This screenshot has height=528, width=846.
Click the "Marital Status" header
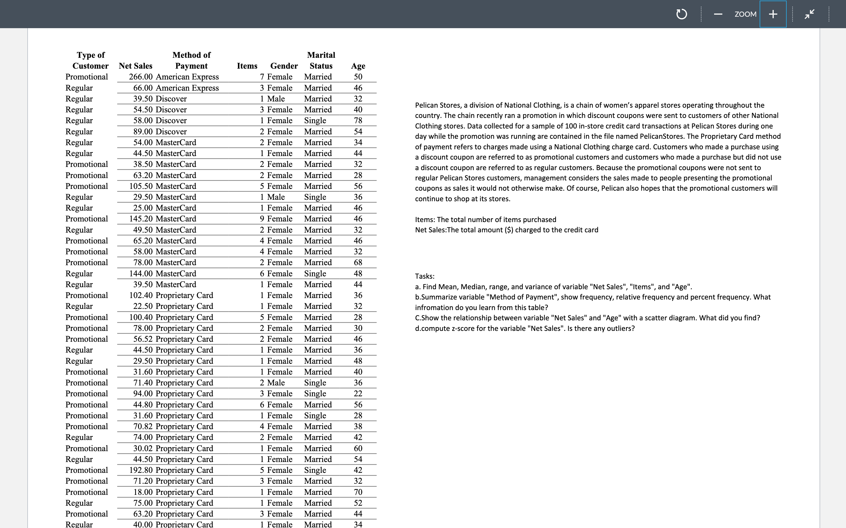coord(320,60)
